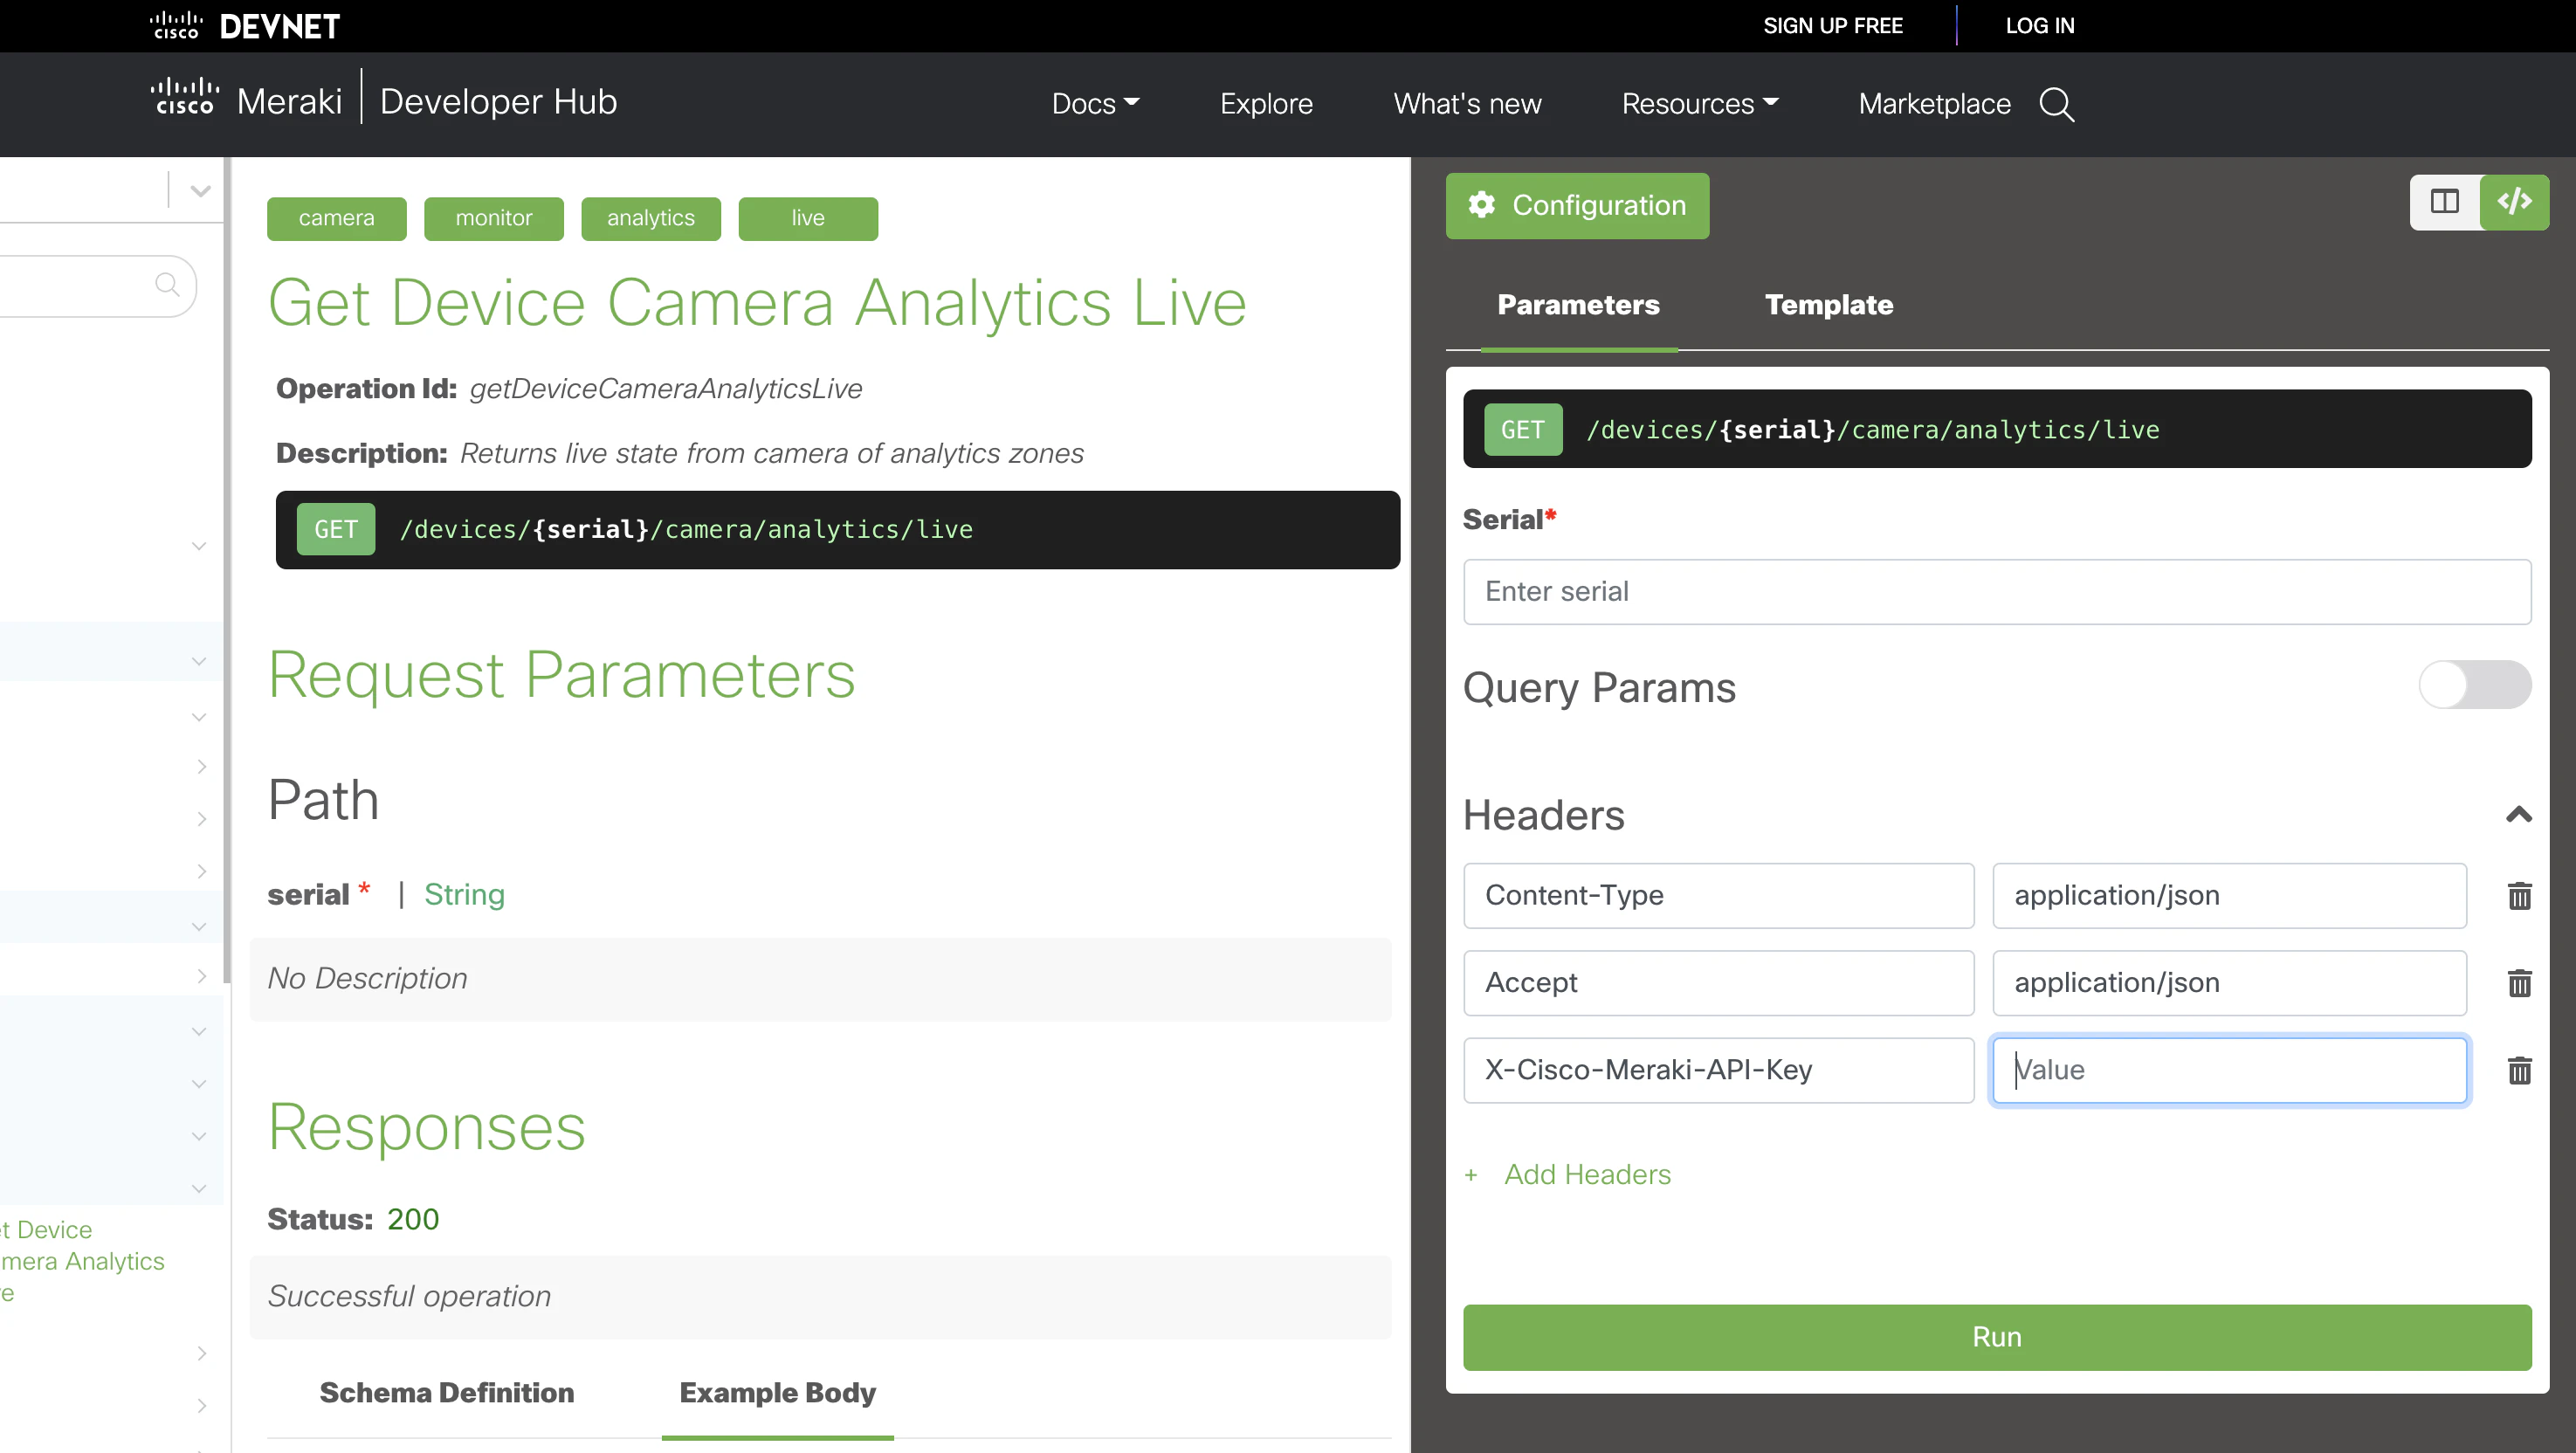Click the Configuration gear button

point(1576,205)
